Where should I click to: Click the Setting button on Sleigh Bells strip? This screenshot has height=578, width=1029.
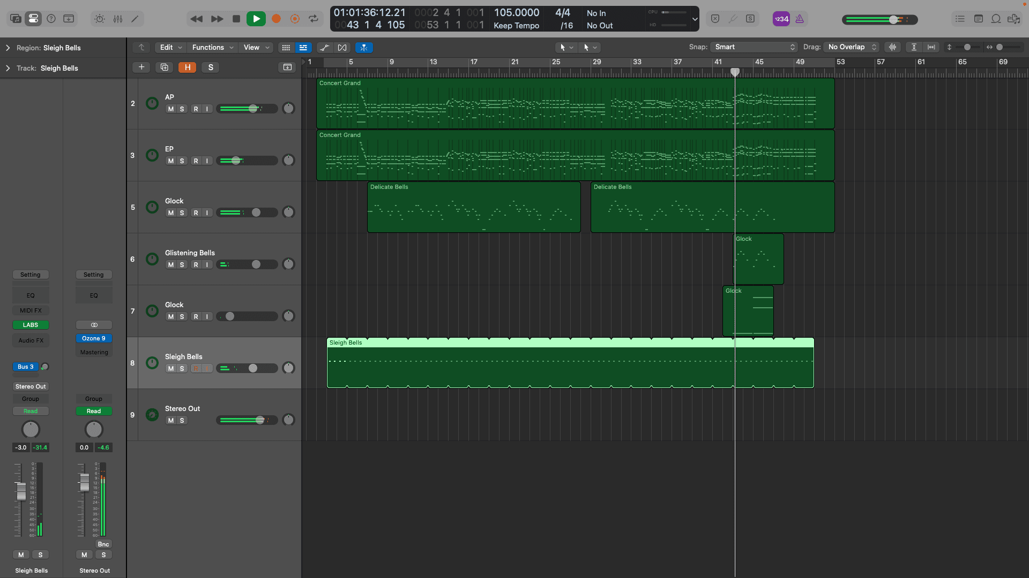pyautogui.click(x=31, y=275)
